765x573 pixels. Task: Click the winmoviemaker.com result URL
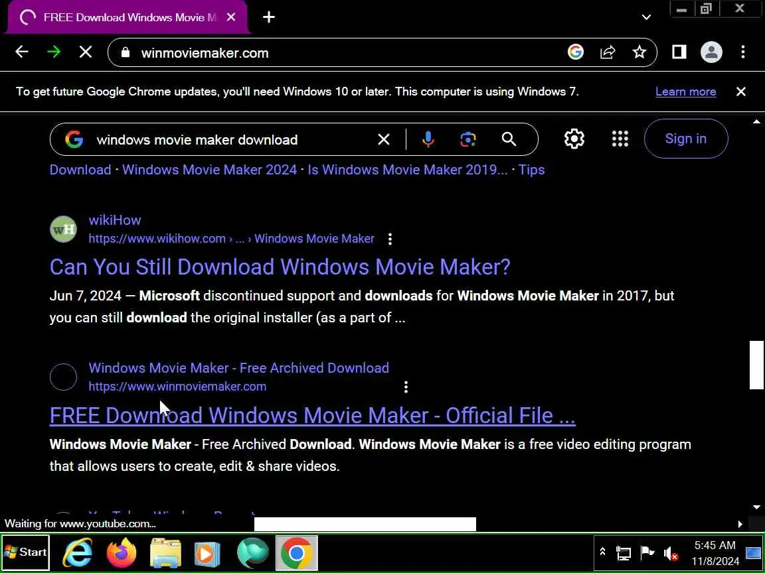[177, 387]
